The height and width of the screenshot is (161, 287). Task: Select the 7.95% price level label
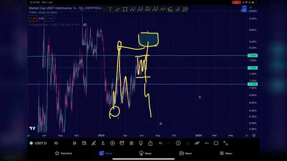tap(252, 55)
